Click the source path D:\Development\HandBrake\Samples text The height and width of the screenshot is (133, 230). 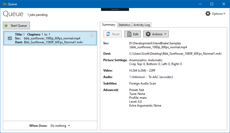coord(158,45)
